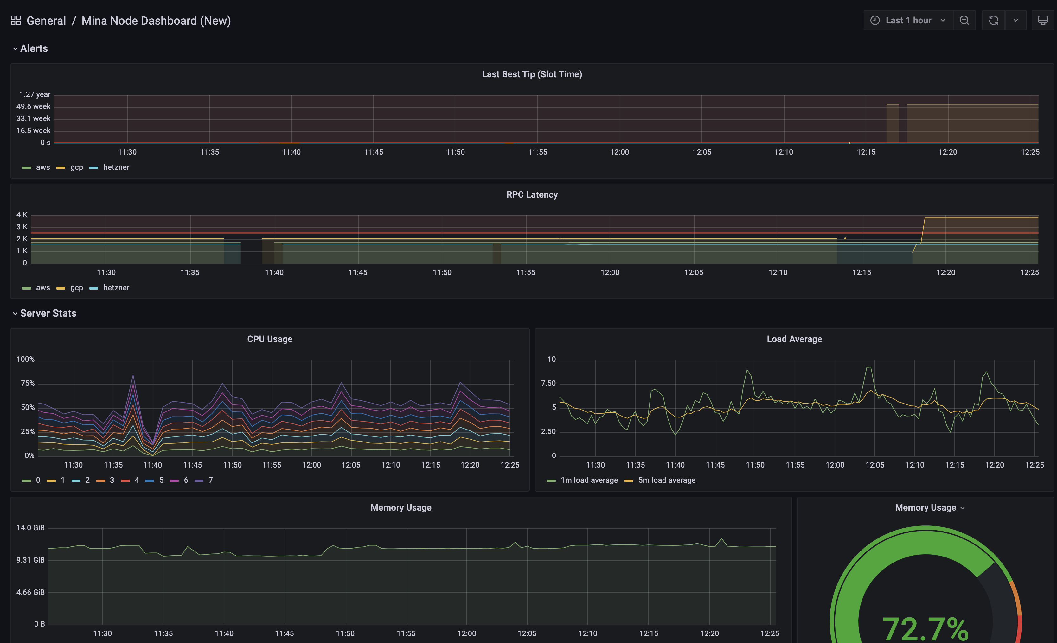This screenshot has width=1057, height=643.
Task: Click the gcp color swatch in RPC Latency legend
Action: click(x=61, y=288)
